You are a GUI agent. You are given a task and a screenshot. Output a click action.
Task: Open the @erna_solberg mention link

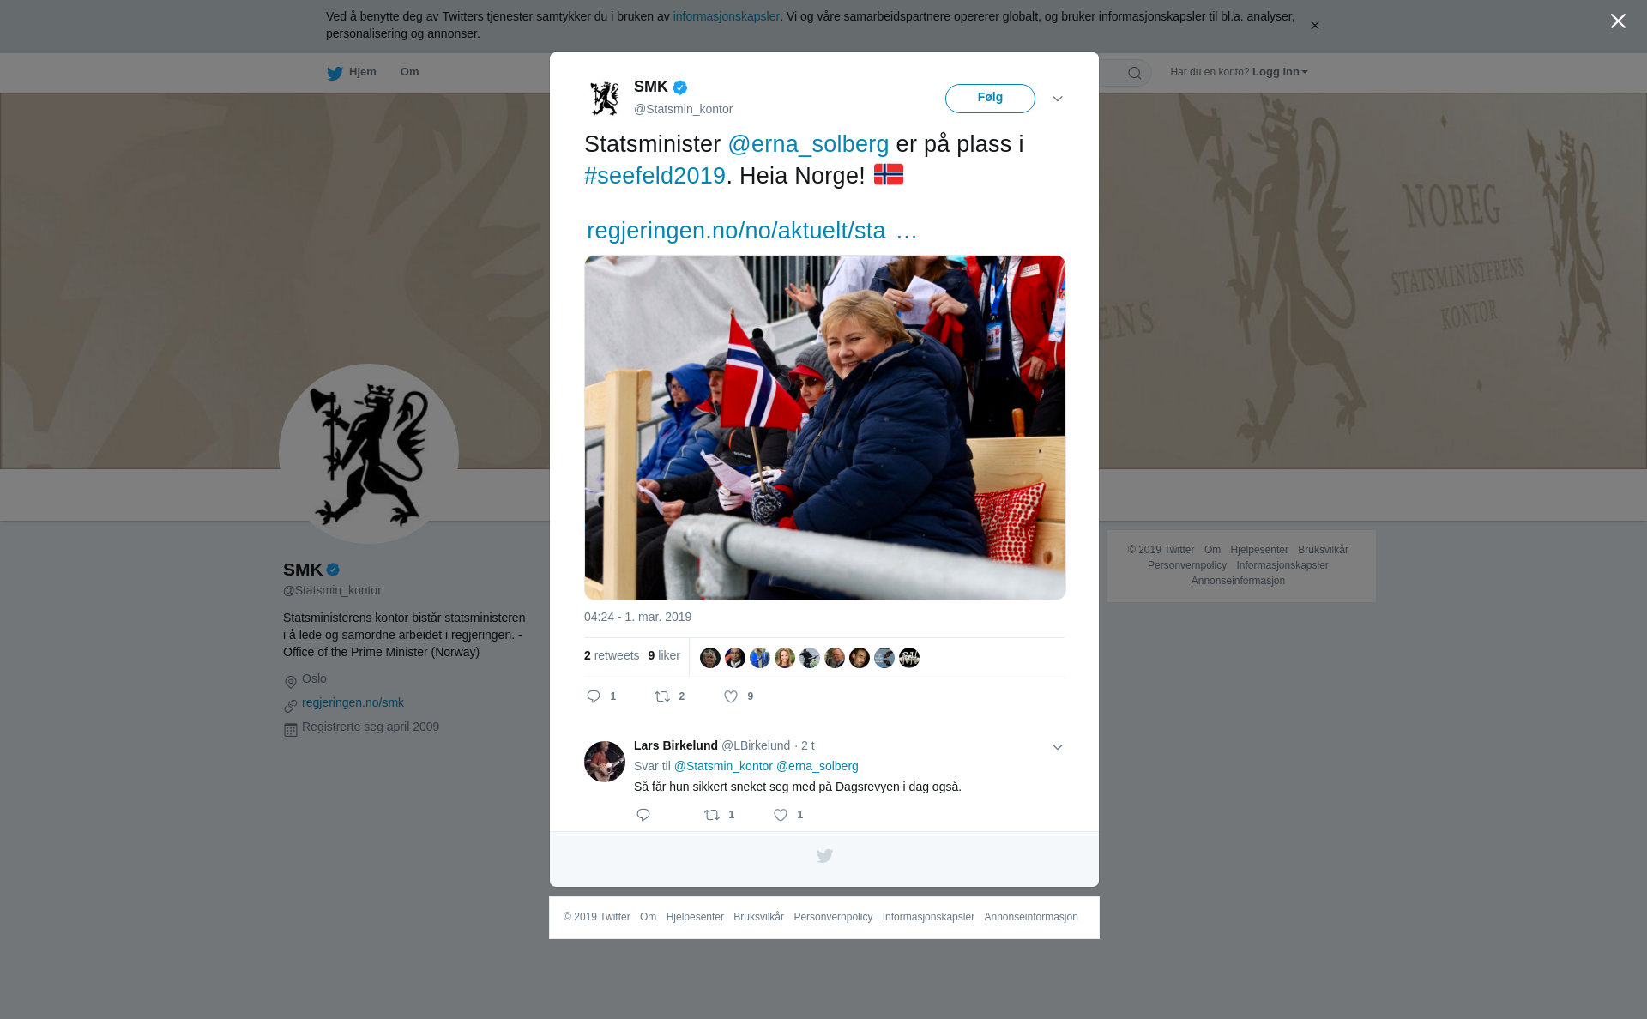(808, 144)
